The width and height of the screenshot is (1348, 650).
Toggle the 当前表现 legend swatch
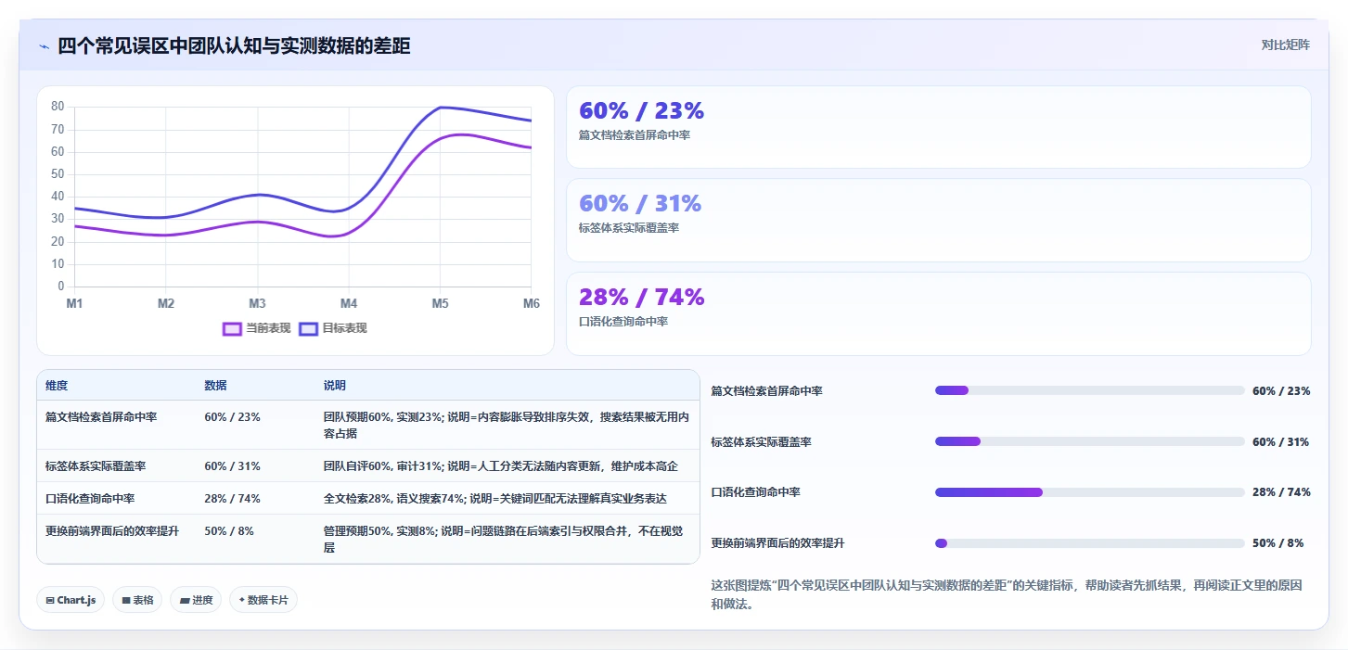(x=232, y=328)
